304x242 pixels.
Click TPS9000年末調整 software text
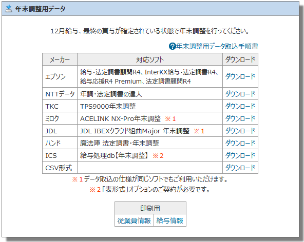[108, 106]
